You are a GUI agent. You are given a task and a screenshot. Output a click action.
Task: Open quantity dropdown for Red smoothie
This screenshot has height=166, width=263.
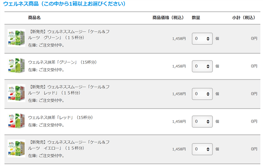[x=202, y=94]
